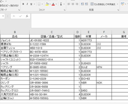
Task: Toggle underline formatting
Action: (31, 4)
